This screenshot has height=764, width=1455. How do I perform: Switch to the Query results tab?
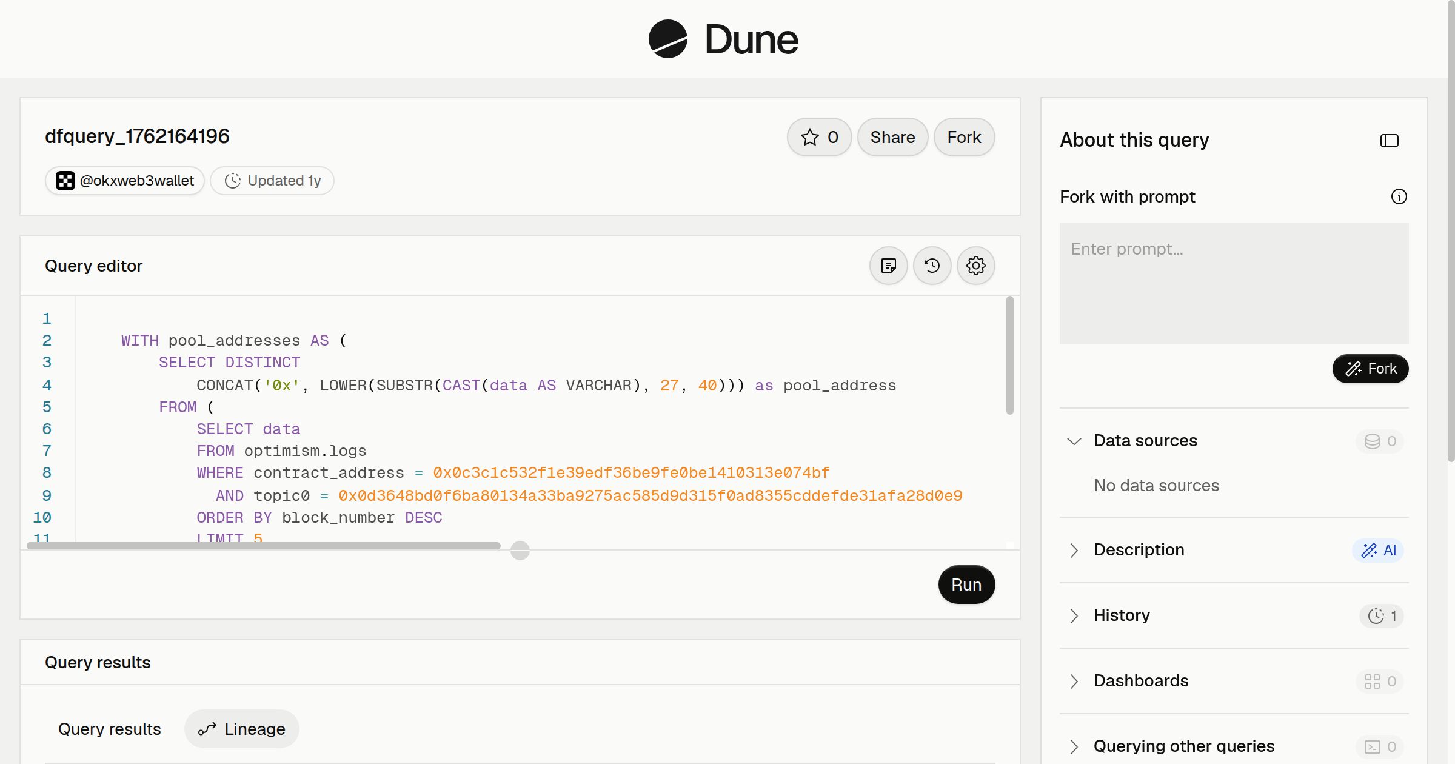tap(110, 729)
